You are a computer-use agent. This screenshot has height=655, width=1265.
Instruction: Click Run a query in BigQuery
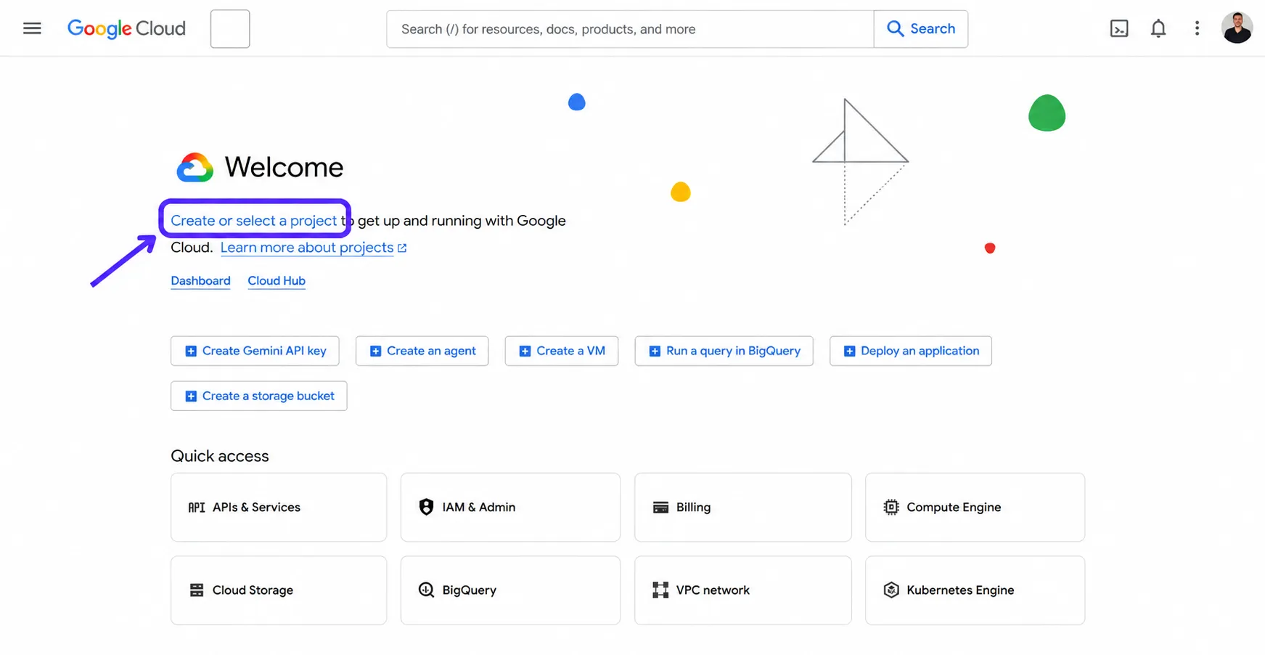tap(724, 351)
